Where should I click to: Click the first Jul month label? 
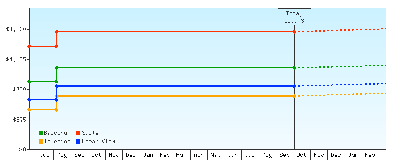point(45,155)
